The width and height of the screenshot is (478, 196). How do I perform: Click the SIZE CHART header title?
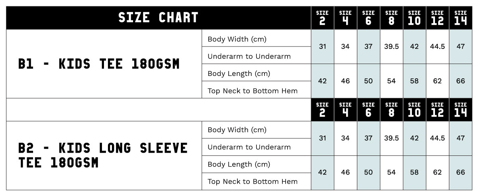pos(159,18)
